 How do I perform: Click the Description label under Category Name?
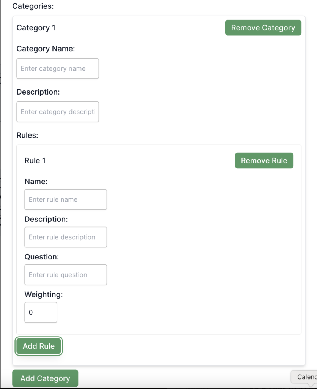pyautogui.click(x=39, y=92)
